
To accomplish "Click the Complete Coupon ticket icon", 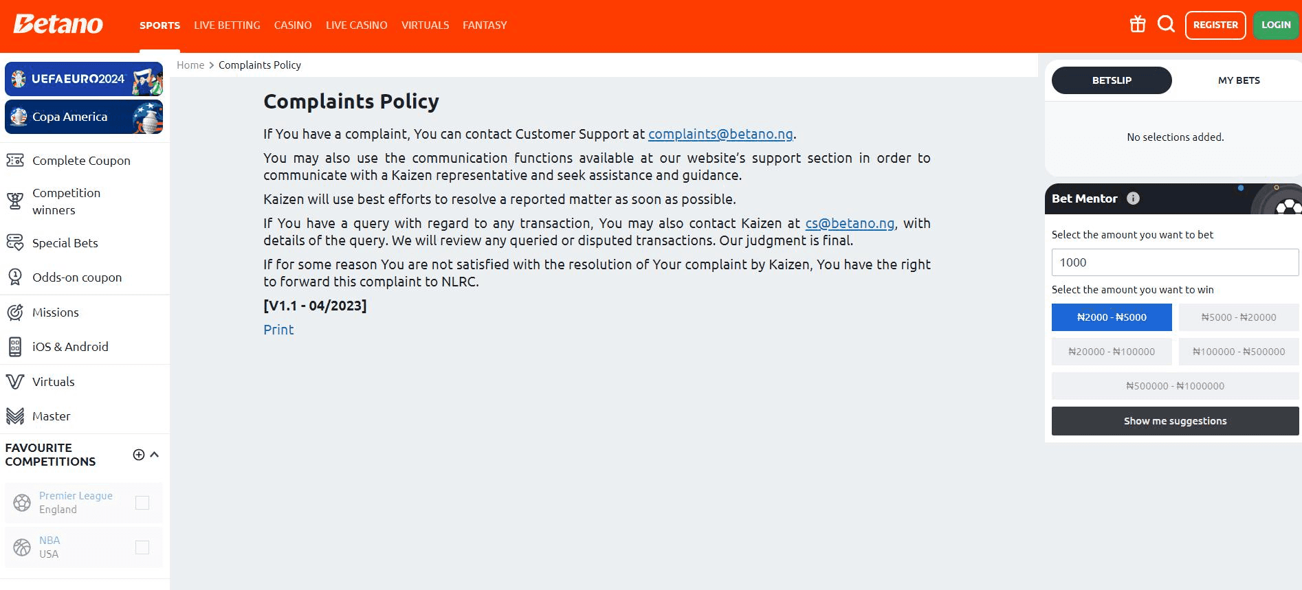I will click(15, 161).
